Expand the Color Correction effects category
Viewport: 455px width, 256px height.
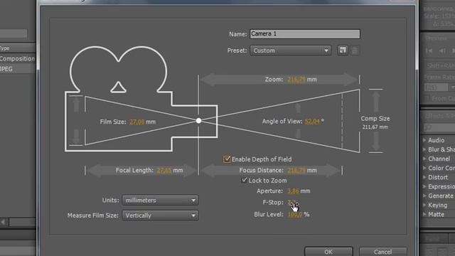click(x=424, y=168)
